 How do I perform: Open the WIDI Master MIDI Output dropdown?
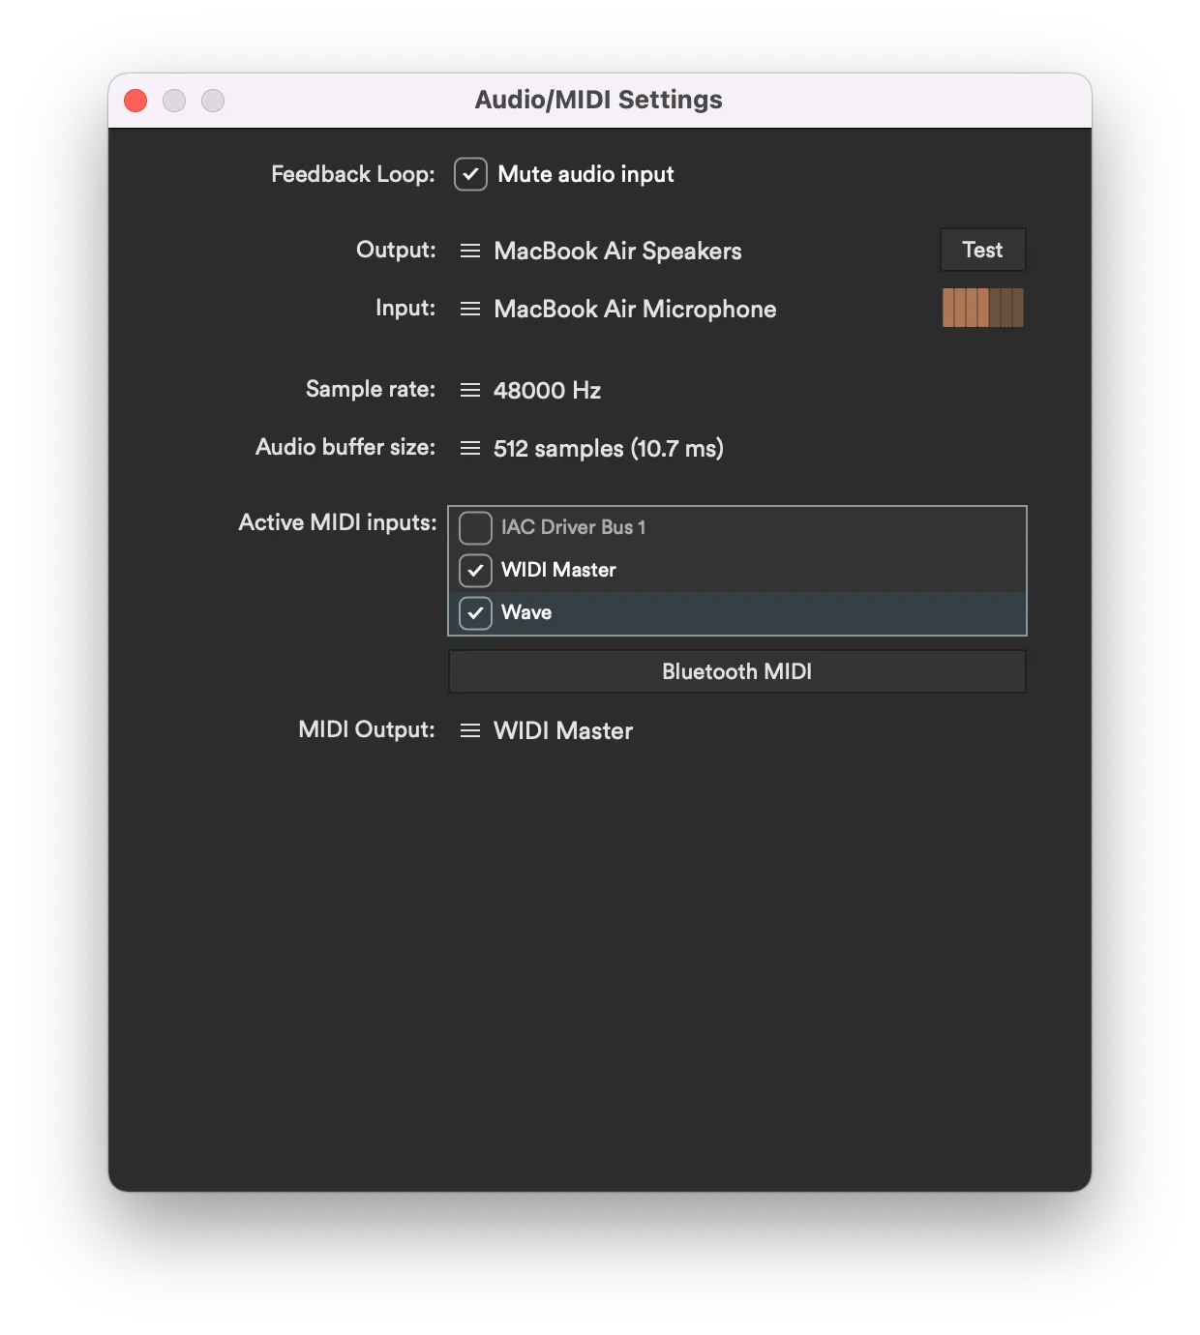[562, 730]
